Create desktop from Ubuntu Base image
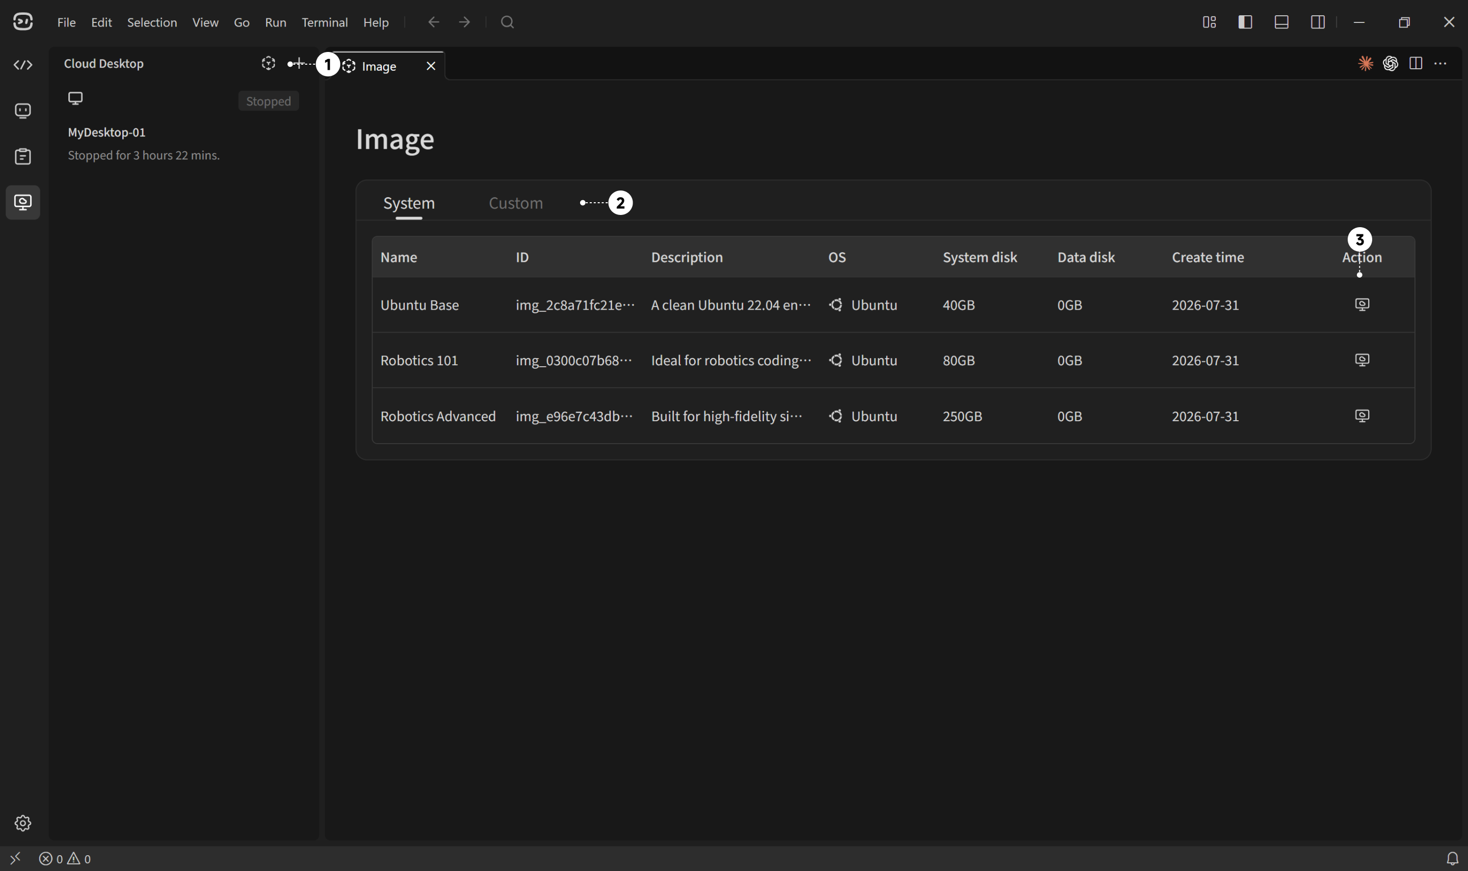1468x871 pixels. click(1361, 305)
